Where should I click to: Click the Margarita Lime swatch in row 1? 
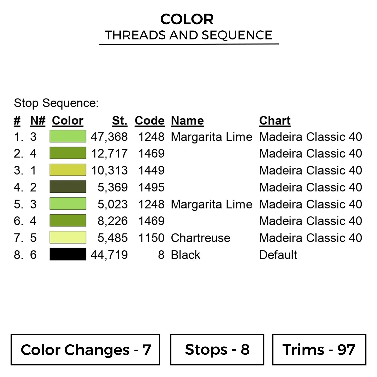coord(68,136)
